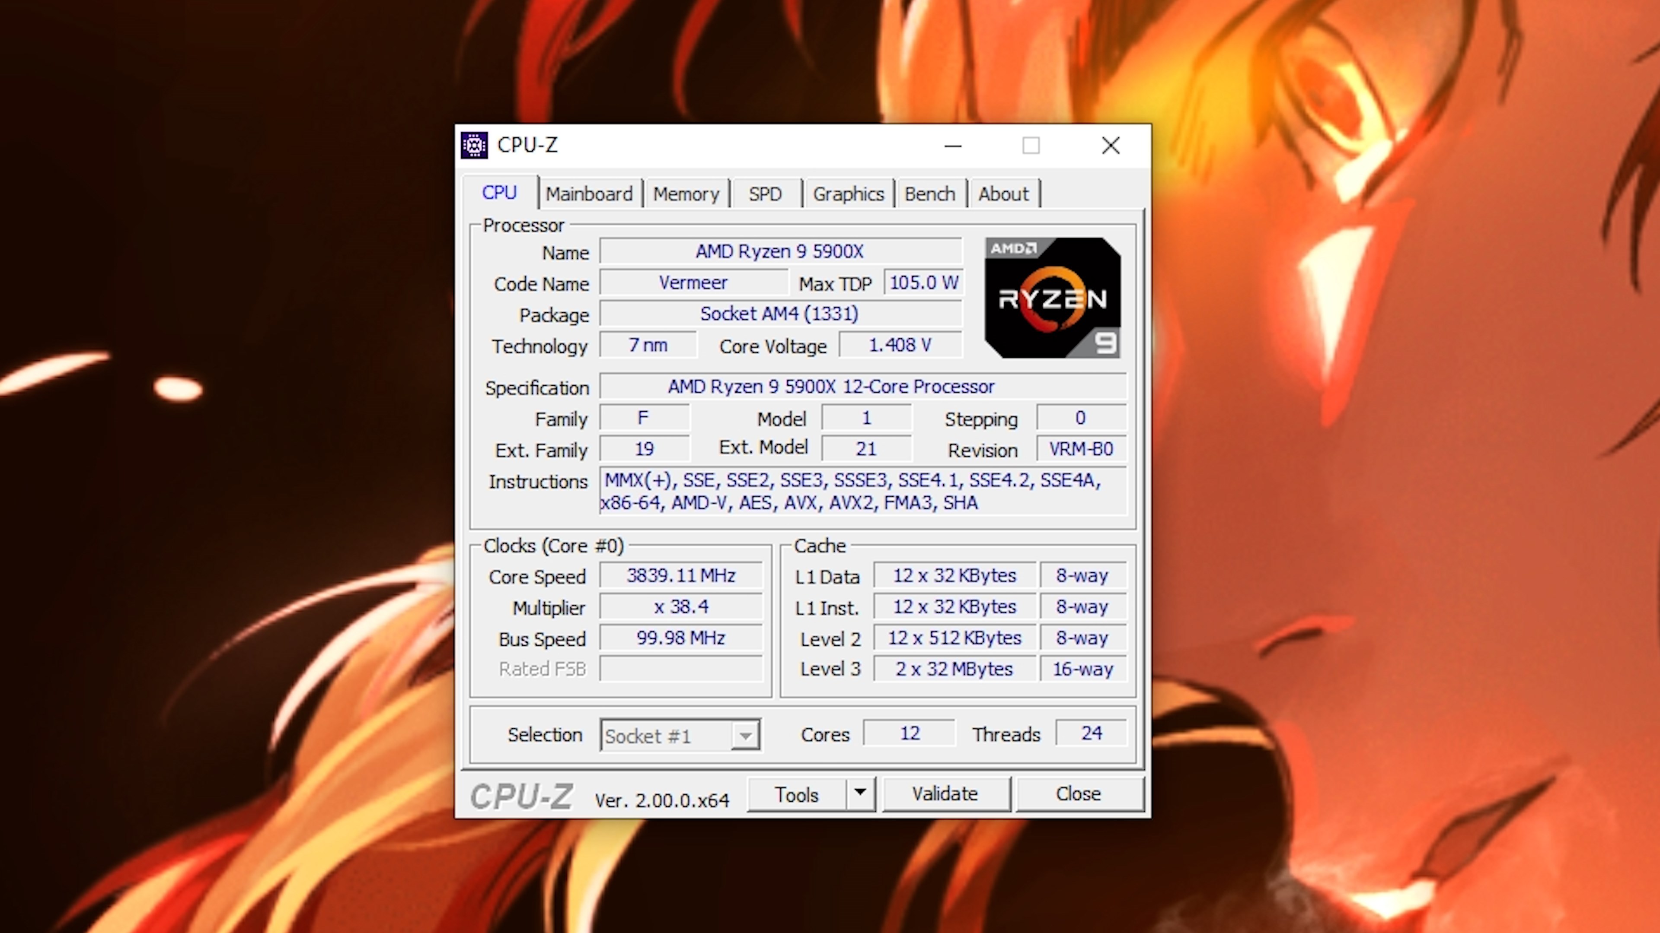Switch to the Mainboard tab
1660x933 pixels.
click(x=589, y=194)
